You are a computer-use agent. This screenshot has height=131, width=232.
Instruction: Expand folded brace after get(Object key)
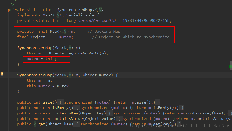77,124
